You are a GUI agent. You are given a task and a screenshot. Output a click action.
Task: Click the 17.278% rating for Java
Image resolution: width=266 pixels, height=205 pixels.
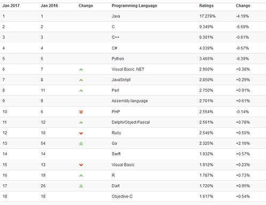(208, 16)
